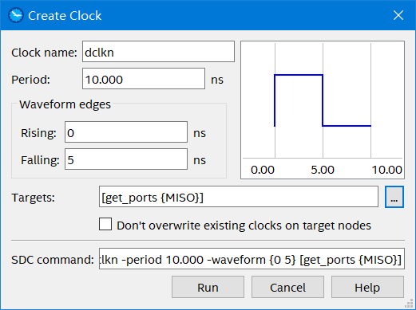Close the Create Clock dialog
This screenshot has width=416, height=310.
tap(398, 15)
